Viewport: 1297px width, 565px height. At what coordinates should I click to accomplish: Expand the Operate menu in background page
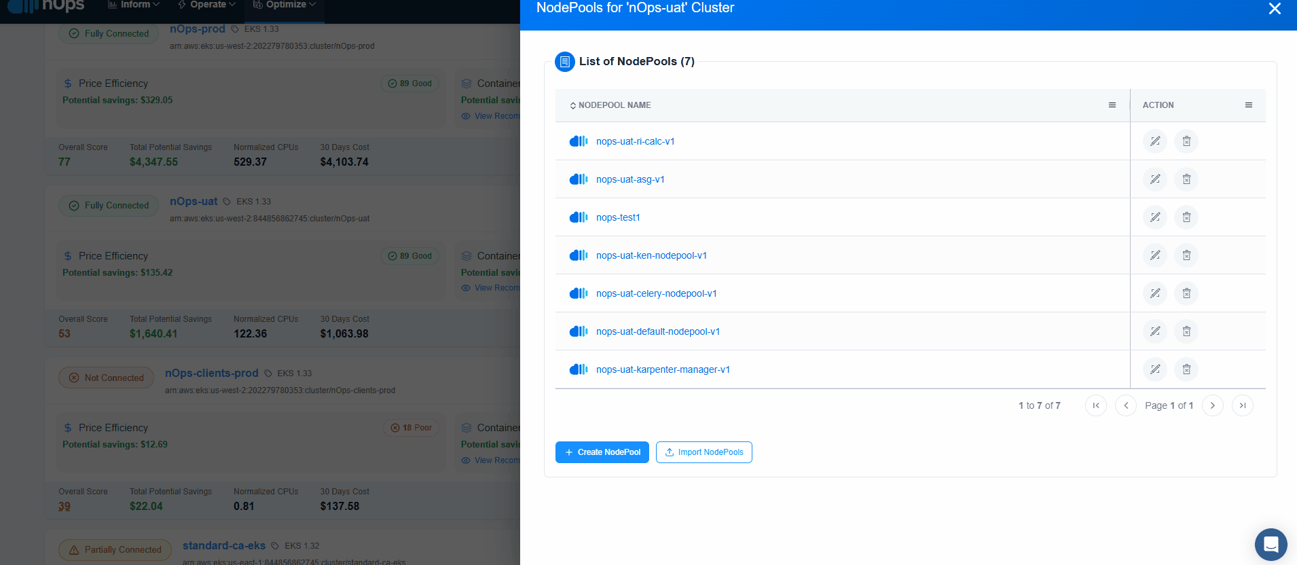point(207,5)
